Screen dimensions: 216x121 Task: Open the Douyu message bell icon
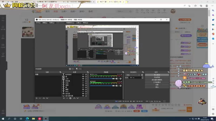click(159, 11)
